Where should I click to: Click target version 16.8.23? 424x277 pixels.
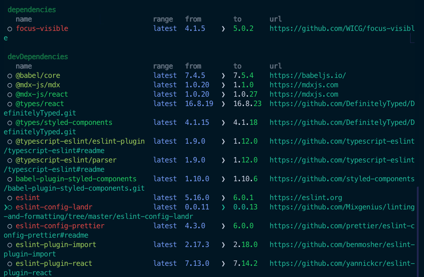[248, 103]
